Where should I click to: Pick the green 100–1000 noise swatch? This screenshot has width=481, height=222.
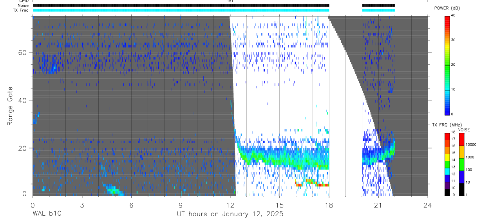pyautogui.click(x=461, y=164)
